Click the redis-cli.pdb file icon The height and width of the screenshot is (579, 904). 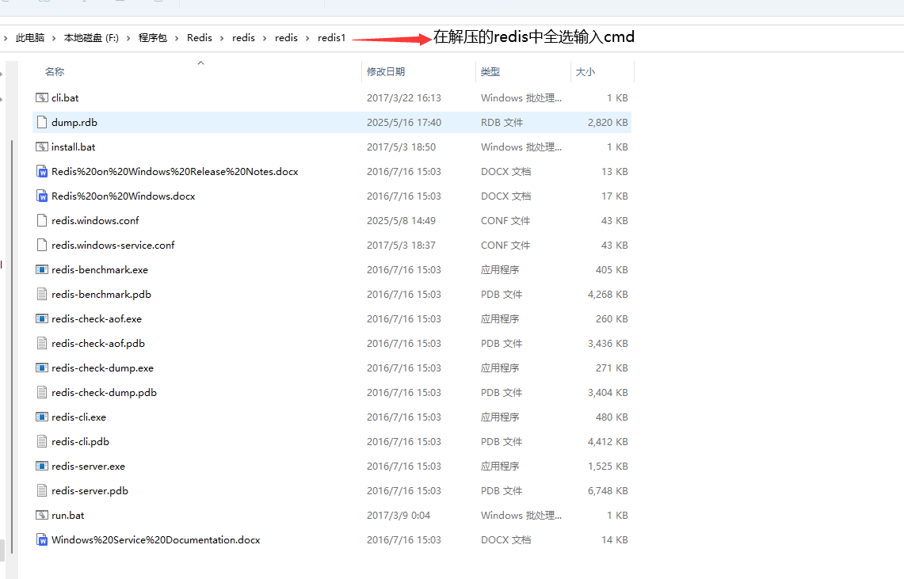(41, 441)
